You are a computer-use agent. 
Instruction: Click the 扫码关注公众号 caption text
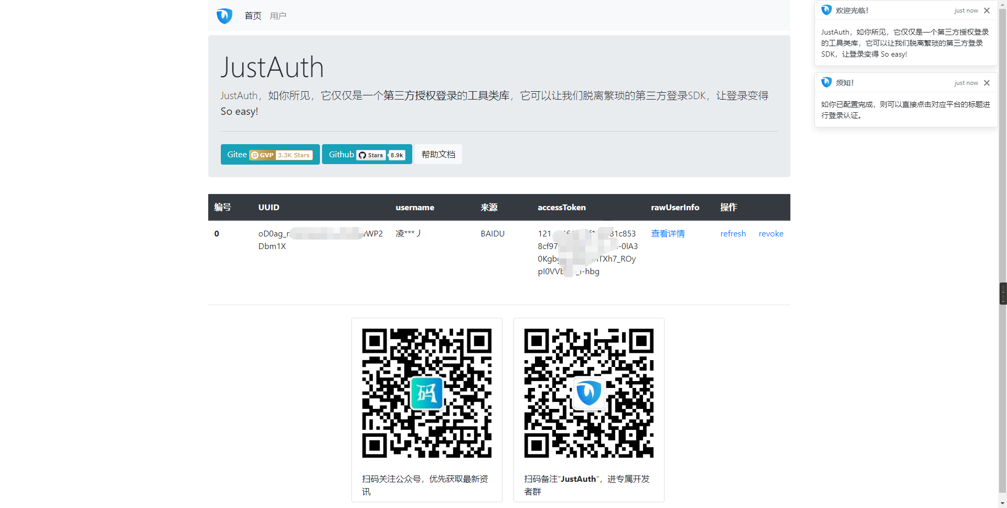tap(425, 485)
